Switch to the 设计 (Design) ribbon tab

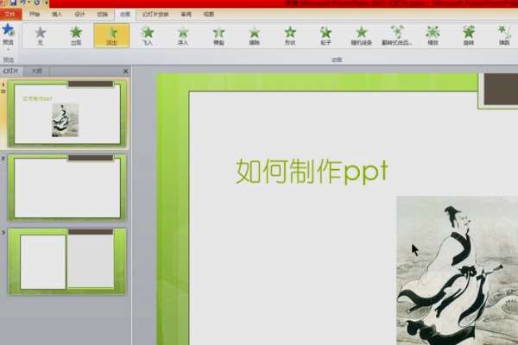[x=79, y=14]
